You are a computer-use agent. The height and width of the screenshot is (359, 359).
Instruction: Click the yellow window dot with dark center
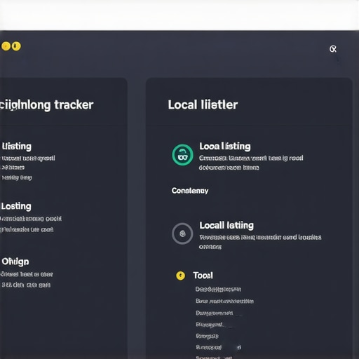16,46
